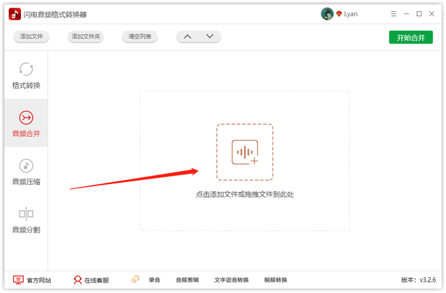
Task: Click the username Lyan
Action: point(351,14)
